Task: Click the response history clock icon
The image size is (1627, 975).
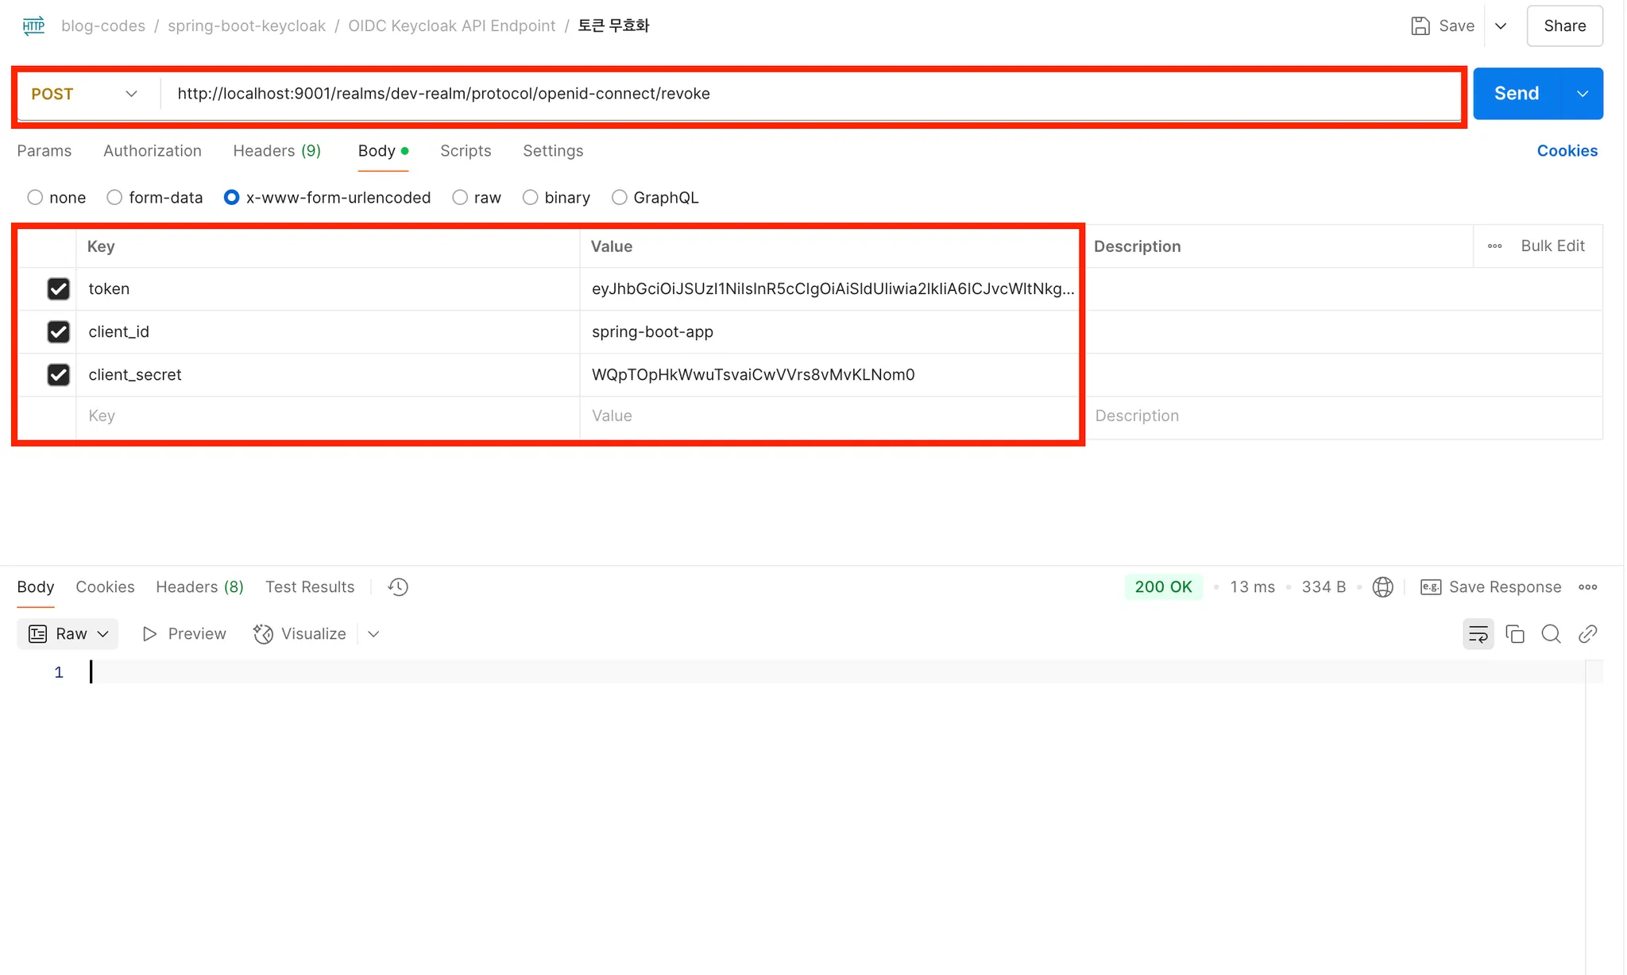Action: coord(398,586)
